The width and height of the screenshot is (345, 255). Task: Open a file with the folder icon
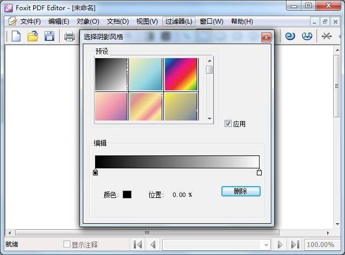pyautogui.click(x=33, y=36)
